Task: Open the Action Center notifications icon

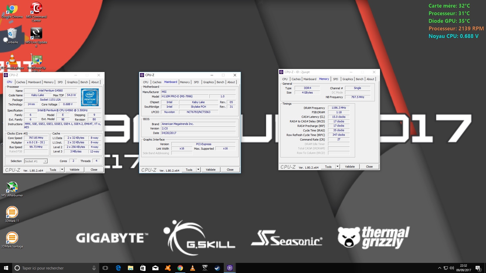Action: point(478,268)
